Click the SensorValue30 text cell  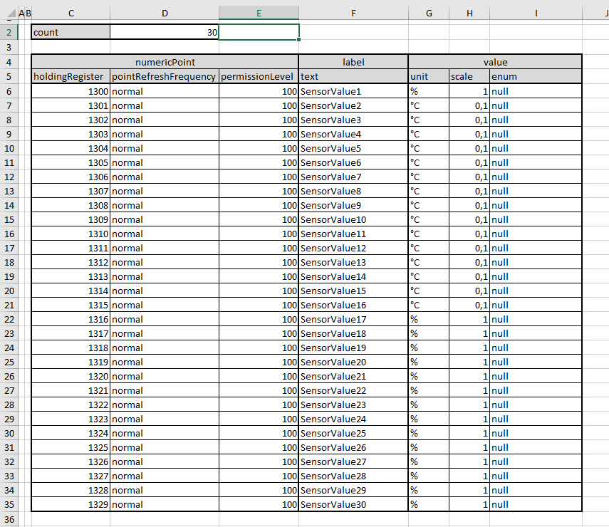click(353, 504)
